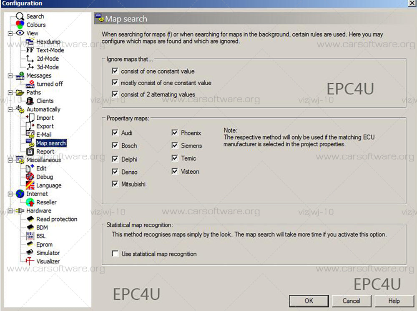417x311 pixels.
Task: Click the View eye icon
Action: coord(20,33)
